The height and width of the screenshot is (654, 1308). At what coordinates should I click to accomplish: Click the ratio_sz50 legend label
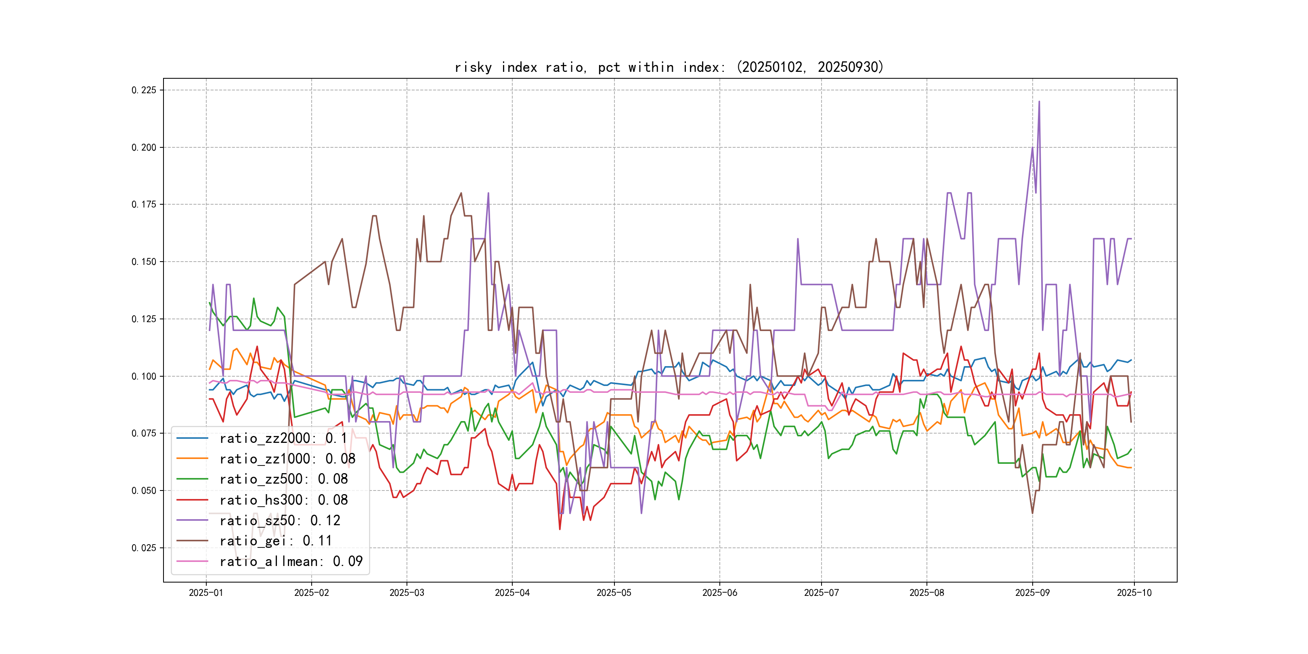[x=280, y=520]
